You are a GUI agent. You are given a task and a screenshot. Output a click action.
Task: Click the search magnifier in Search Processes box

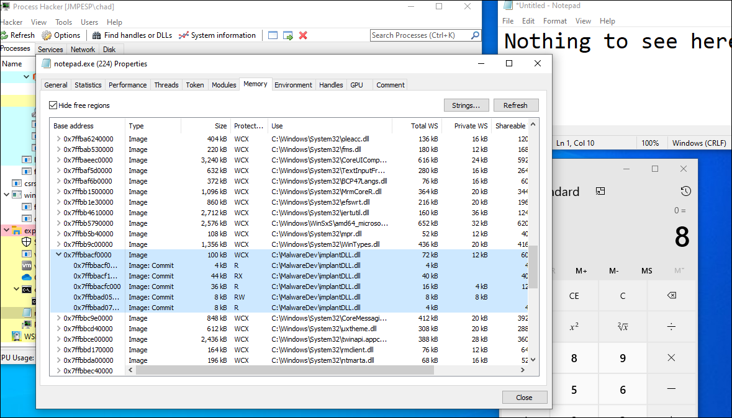[475, 35]
